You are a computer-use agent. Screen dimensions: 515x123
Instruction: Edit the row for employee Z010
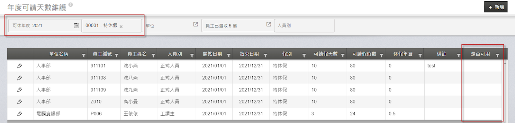pyautogui.click(x=20, y=102)
